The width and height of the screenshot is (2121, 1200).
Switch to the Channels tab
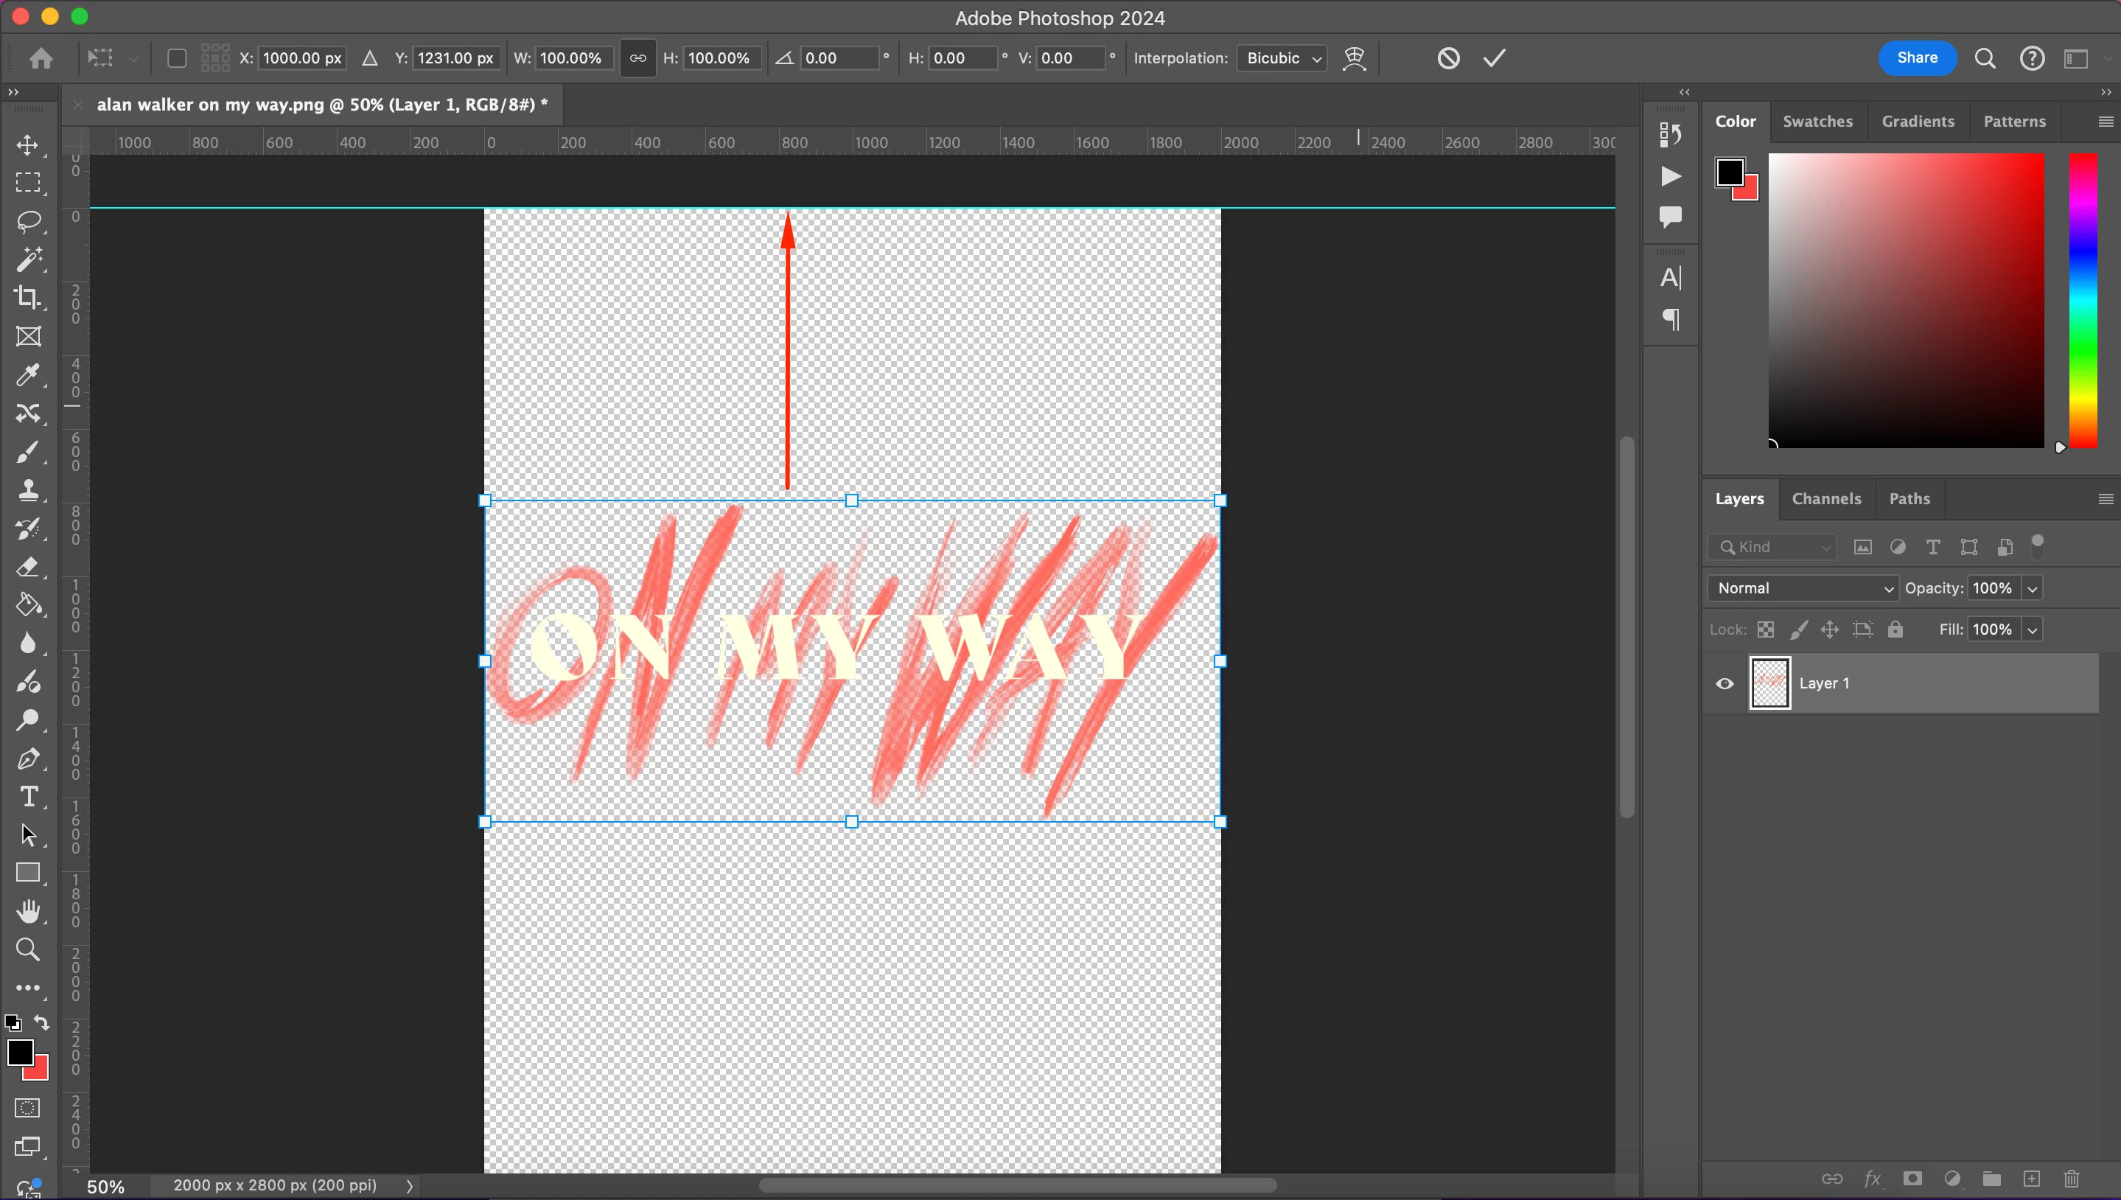click(1826, 498)
